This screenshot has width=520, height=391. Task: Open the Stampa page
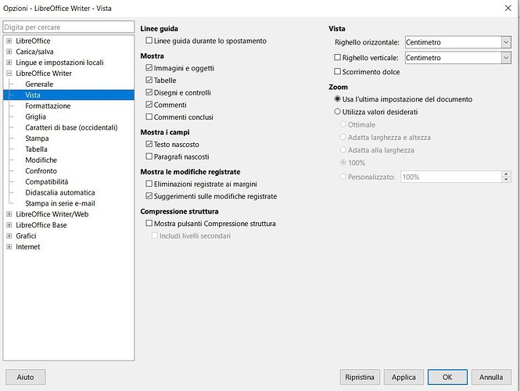(x=37, y=138)
